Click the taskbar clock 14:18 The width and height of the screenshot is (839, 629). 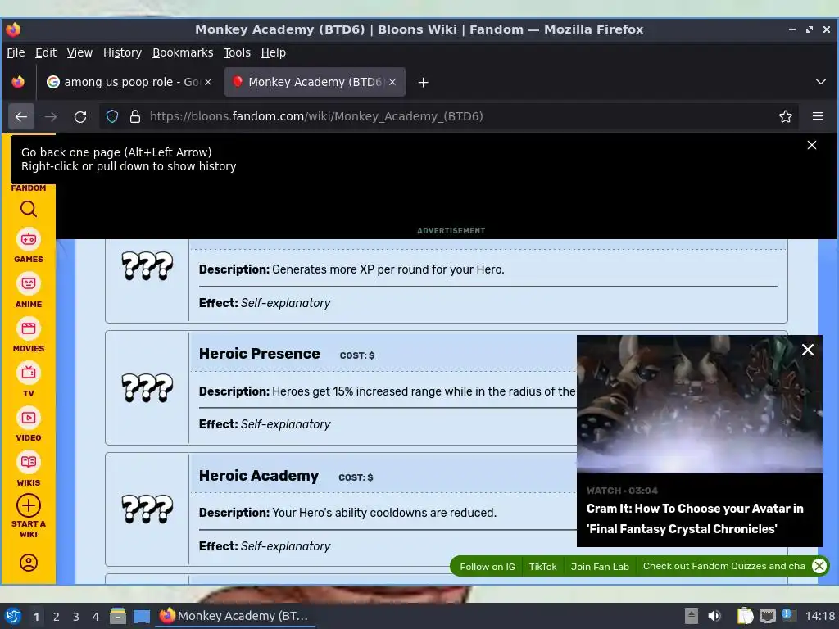819,616
